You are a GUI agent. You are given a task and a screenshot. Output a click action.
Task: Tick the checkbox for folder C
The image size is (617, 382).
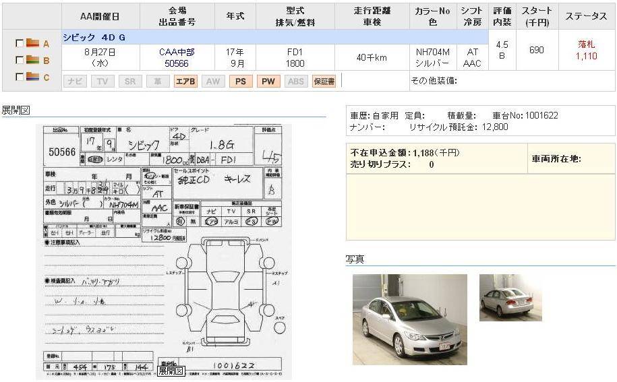(18, 77)
